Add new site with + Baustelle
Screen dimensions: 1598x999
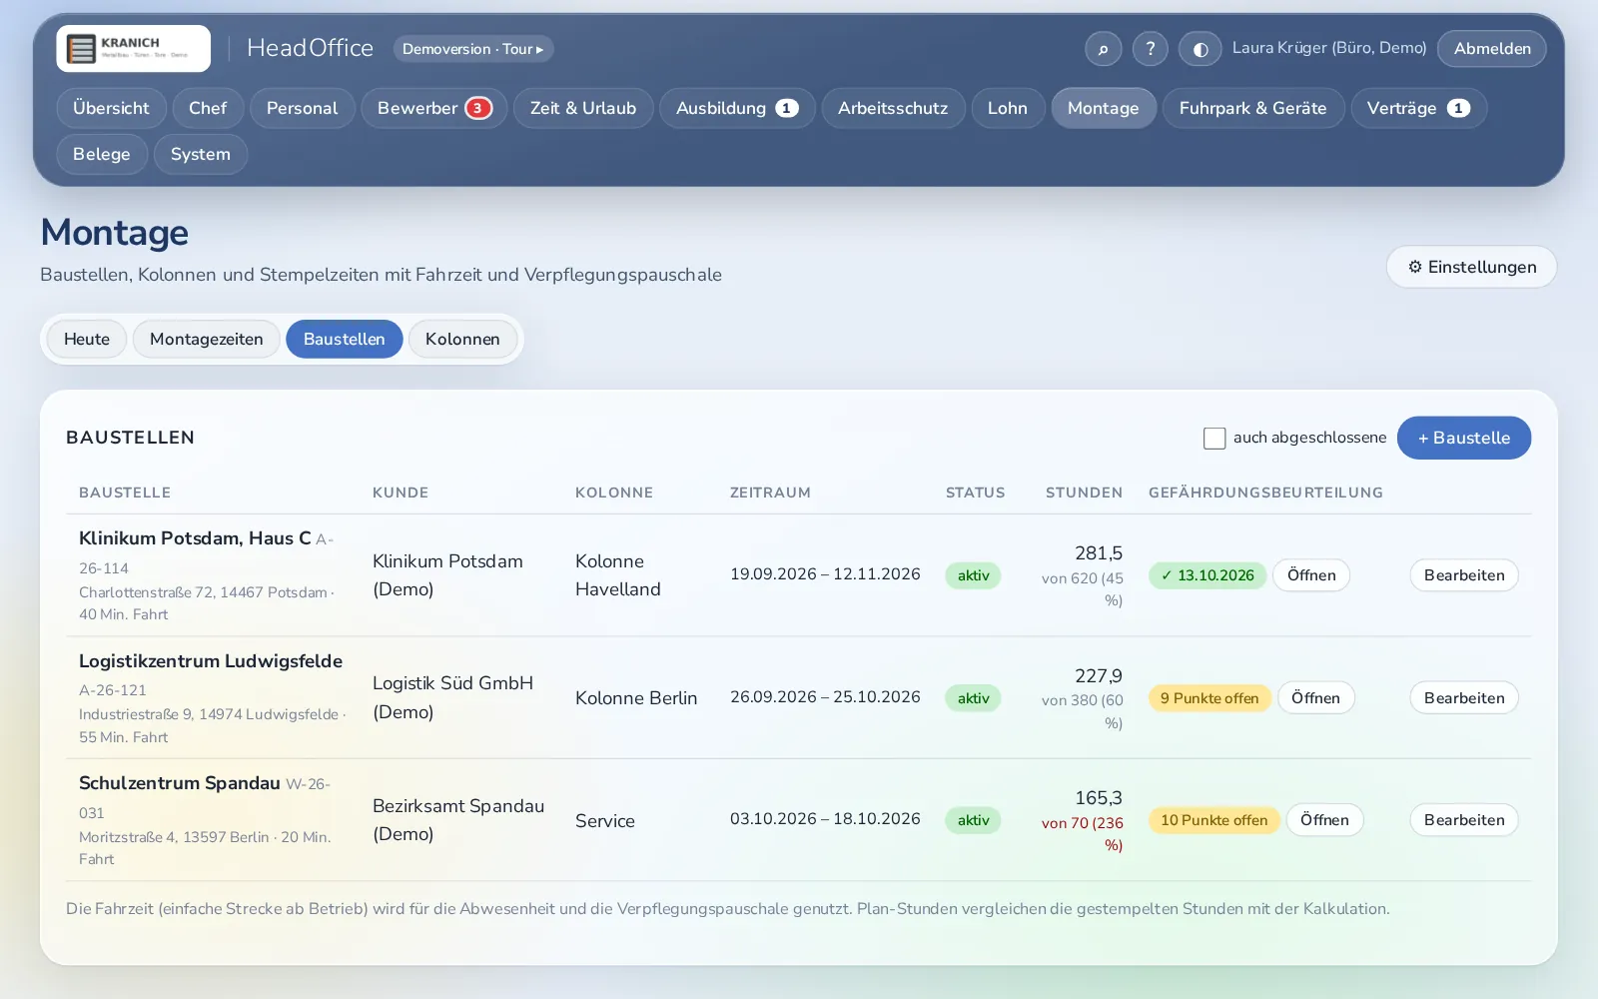pyautogui.click(x=1464, y=438)
